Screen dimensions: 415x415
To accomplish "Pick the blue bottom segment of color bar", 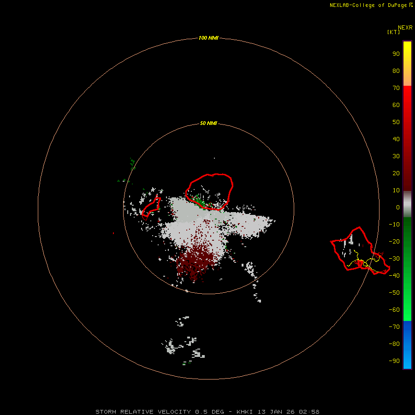I will point(407,345).
